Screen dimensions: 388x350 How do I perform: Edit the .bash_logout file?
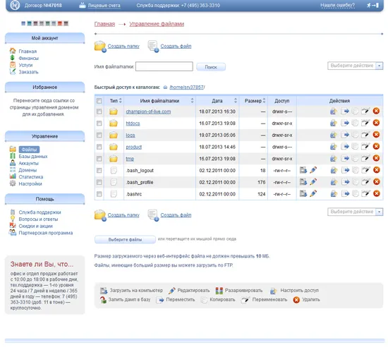pos(313,170)
